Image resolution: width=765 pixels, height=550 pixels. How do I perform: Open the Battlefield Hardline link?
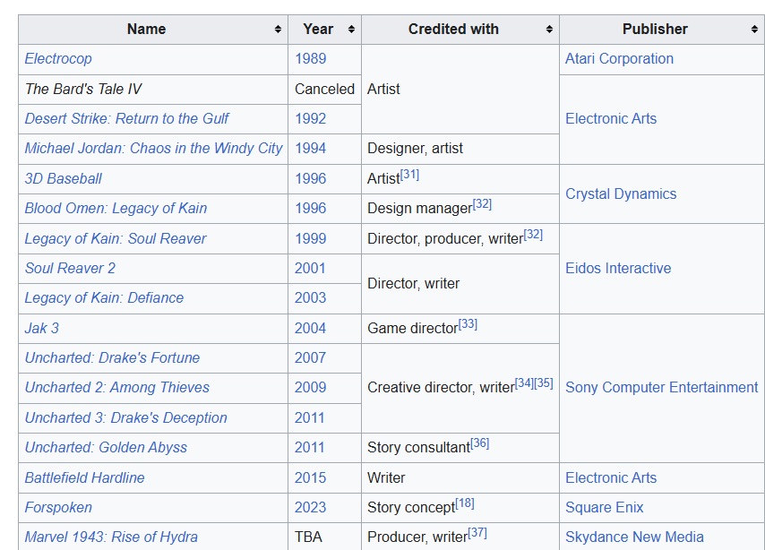(85, 477)
